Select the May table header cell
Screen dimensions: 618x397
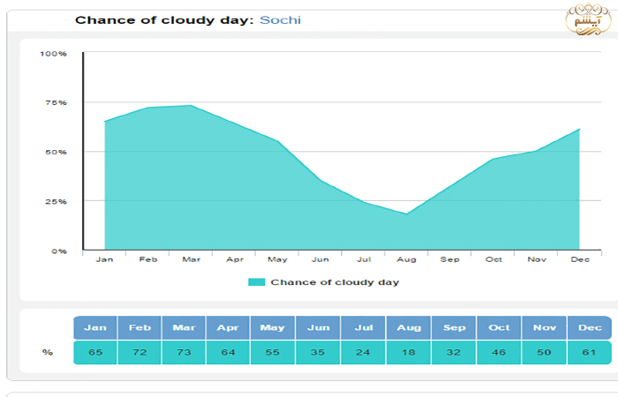point(272,327)
